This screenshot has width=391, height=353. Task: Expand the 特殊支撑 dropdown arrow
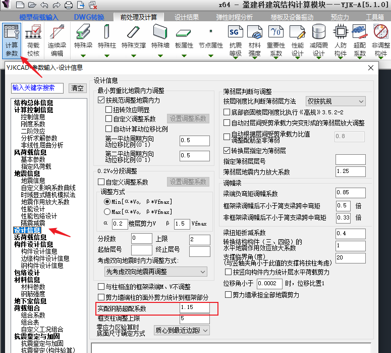134,56
